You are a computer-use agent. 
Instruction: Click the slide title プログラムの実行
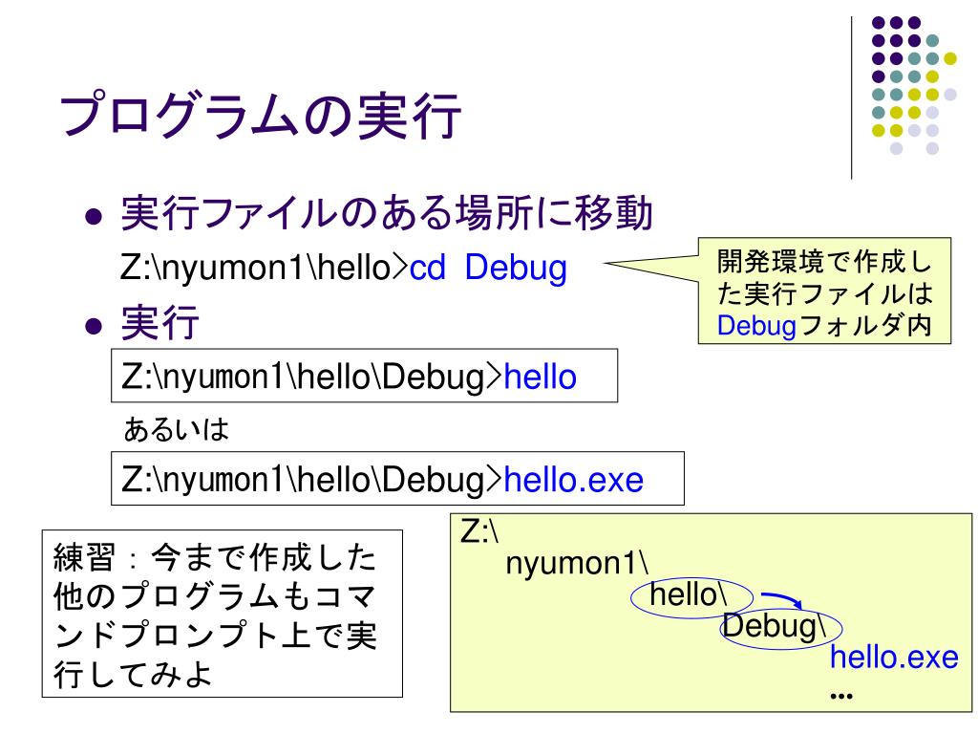(x=260, y=116)
